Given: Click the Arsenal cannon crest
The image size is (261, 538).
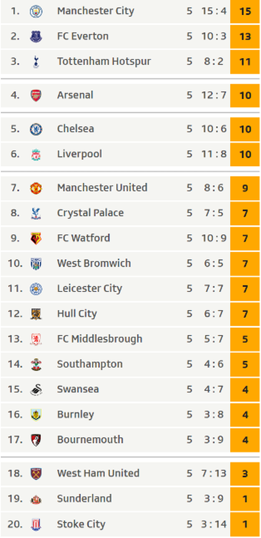Looking at the screenshot, I should click(x=36, y=96).
